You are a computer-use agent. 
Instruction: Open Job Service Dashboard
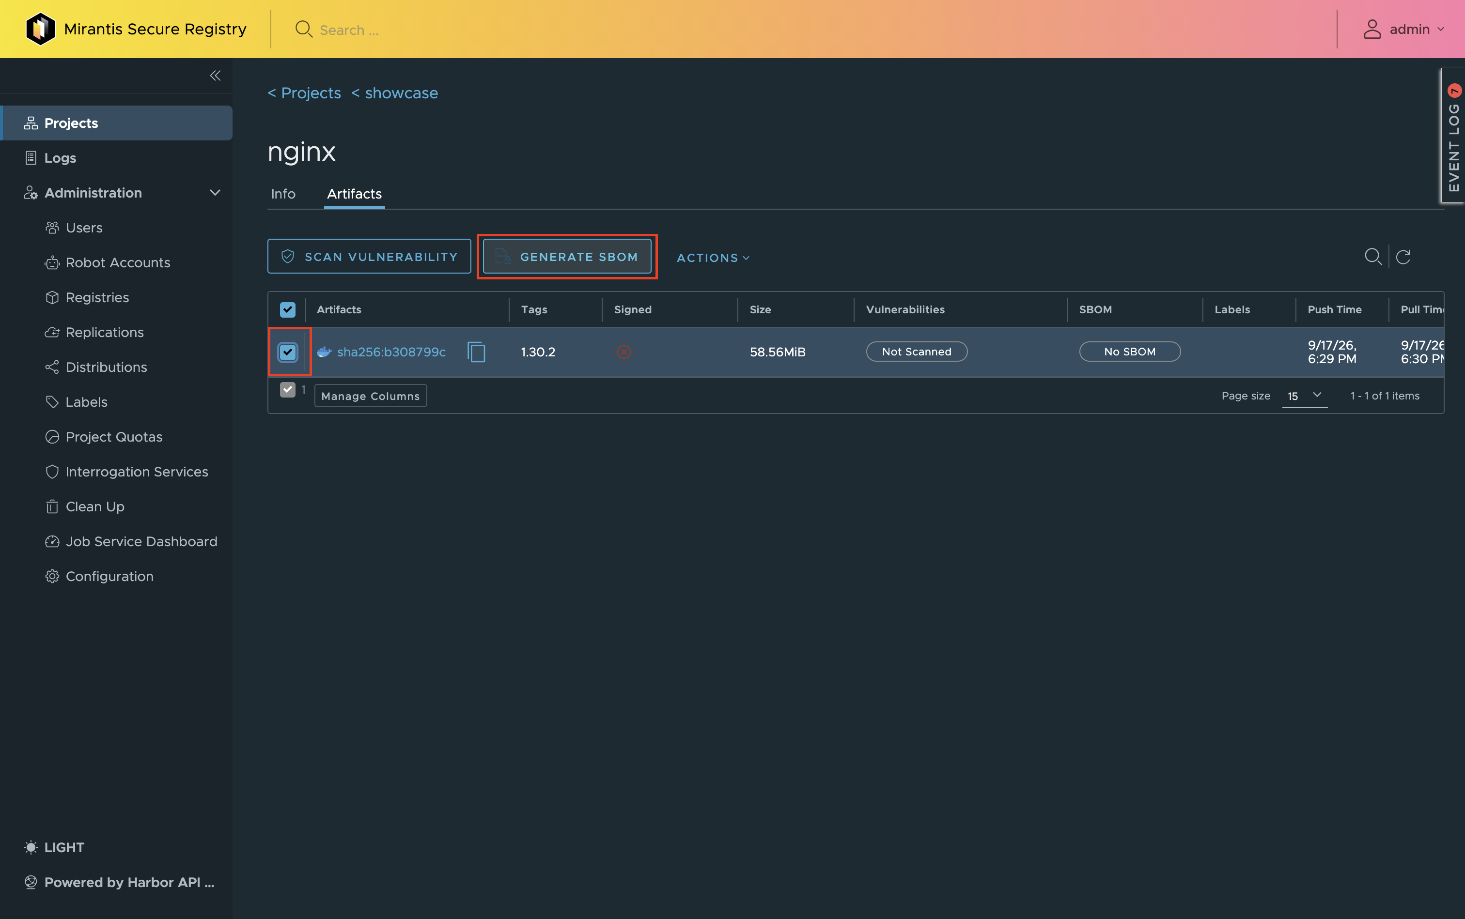coord(141,541)
